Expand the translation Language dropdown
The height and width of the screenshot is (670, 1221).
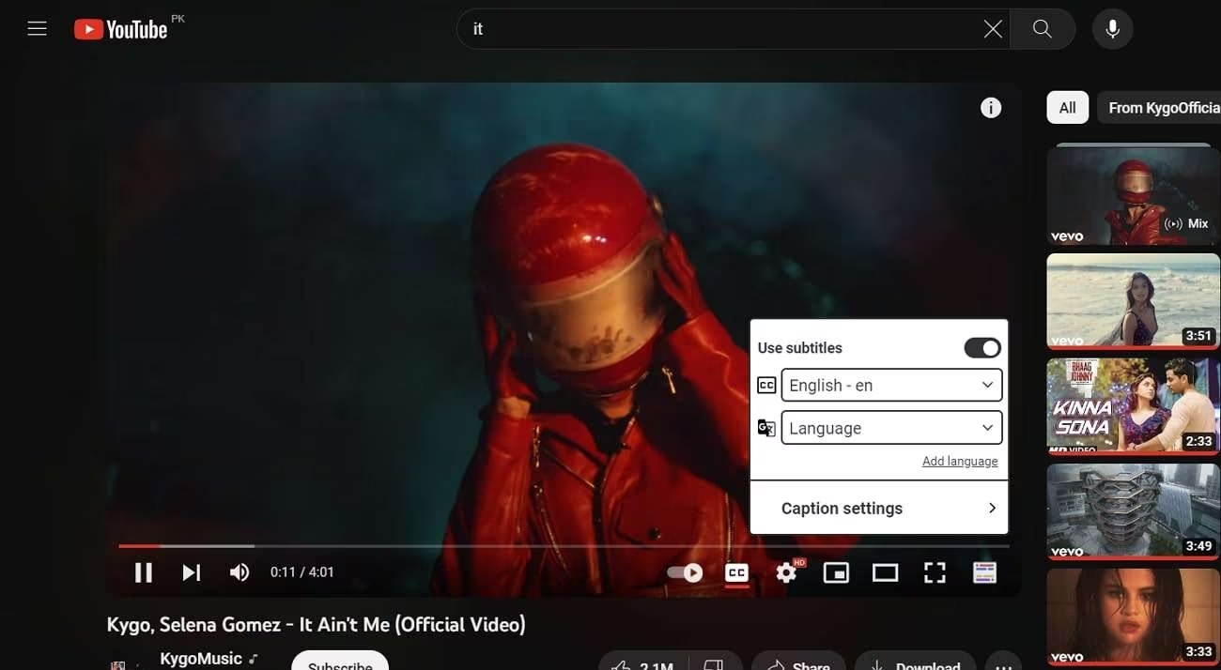point(890,428)
